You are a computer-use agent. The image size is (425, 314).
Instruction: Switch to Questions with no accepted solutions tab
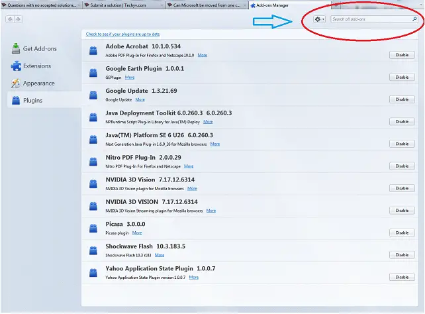[x=41, y=5]
